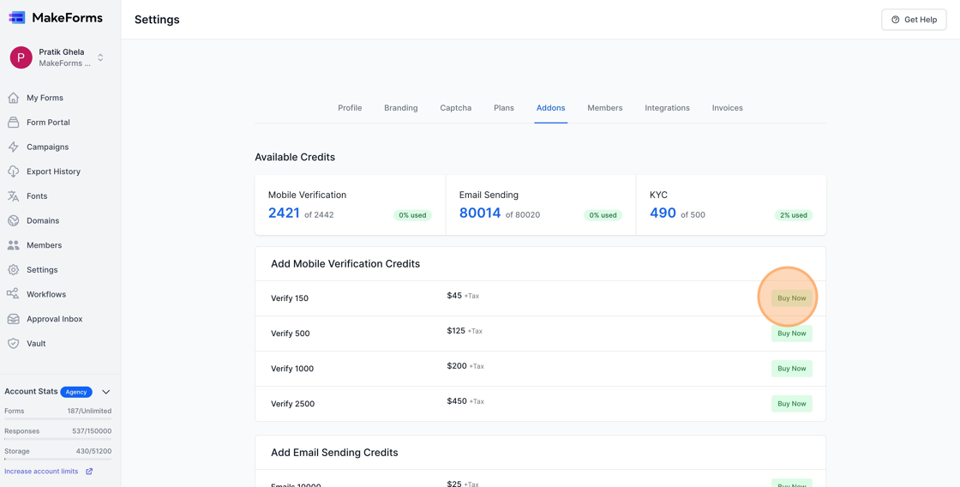
Task: Open Export History cloud download icon
Action: click(14, 171)
